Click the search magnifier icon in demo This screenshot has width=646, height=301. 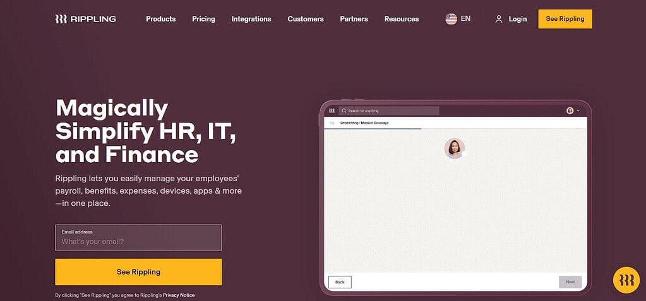click(344, 111)
